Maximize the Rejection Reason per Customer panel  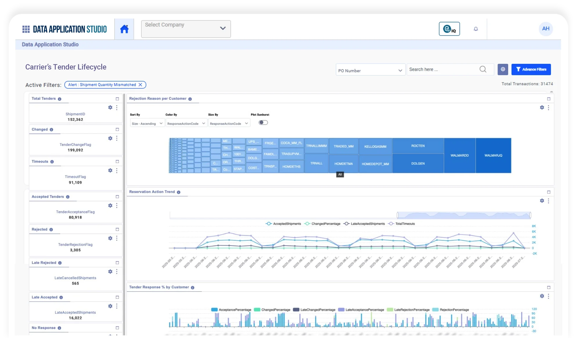(x=549, y=99)
